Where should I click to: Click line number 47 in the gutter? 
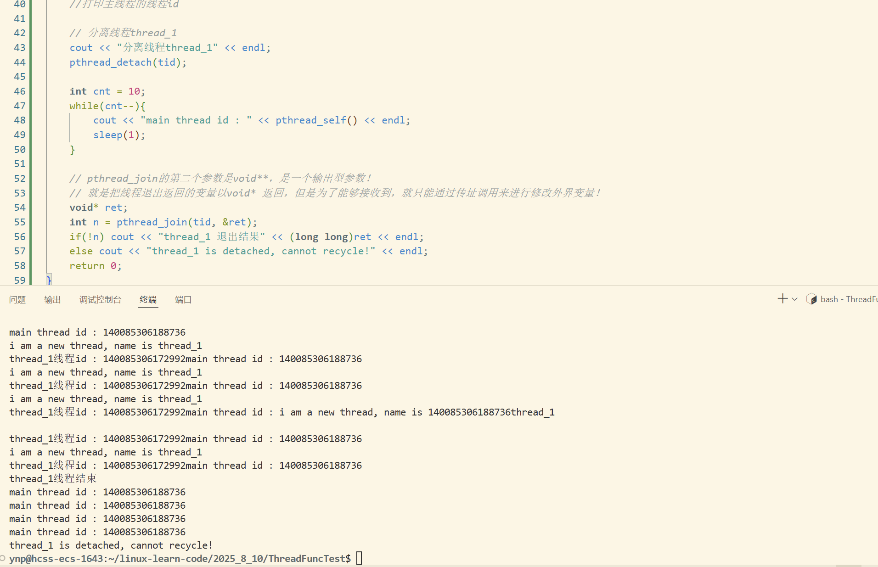[20, 106]
